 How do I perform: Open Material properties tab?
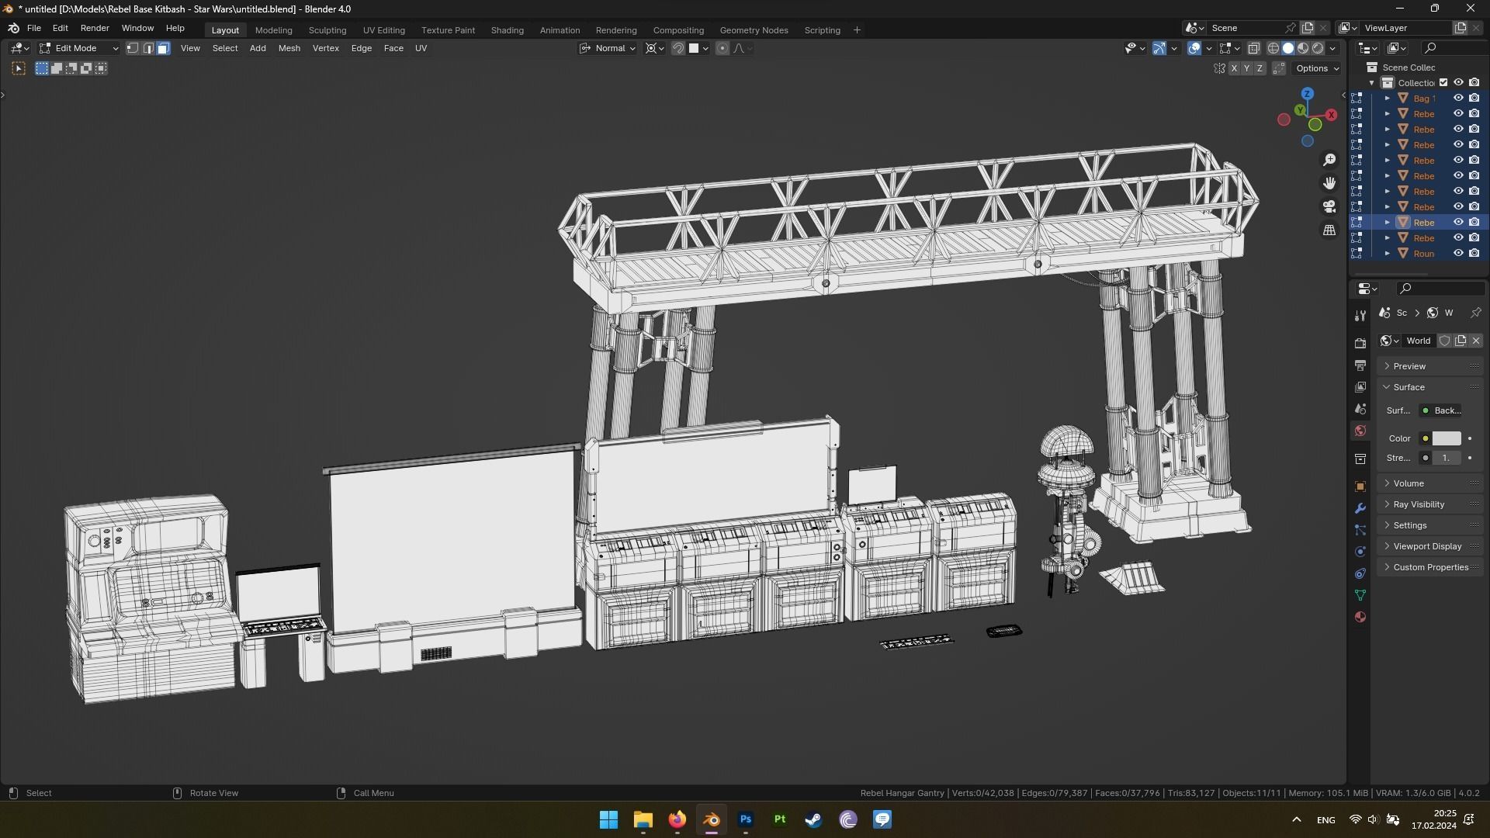(1360, 617)
